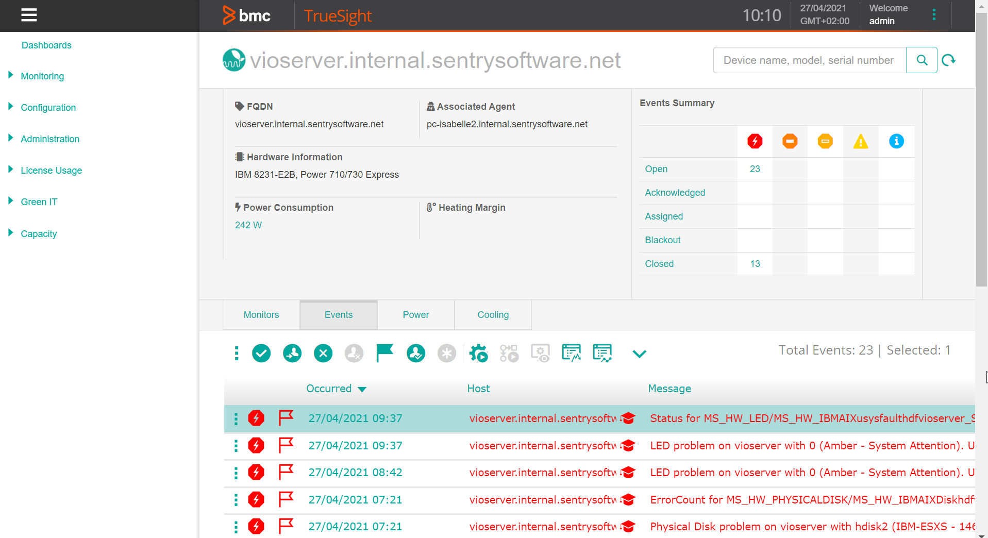Click the 242 W power consumption link
988x538 pixels.
[248, 225]
